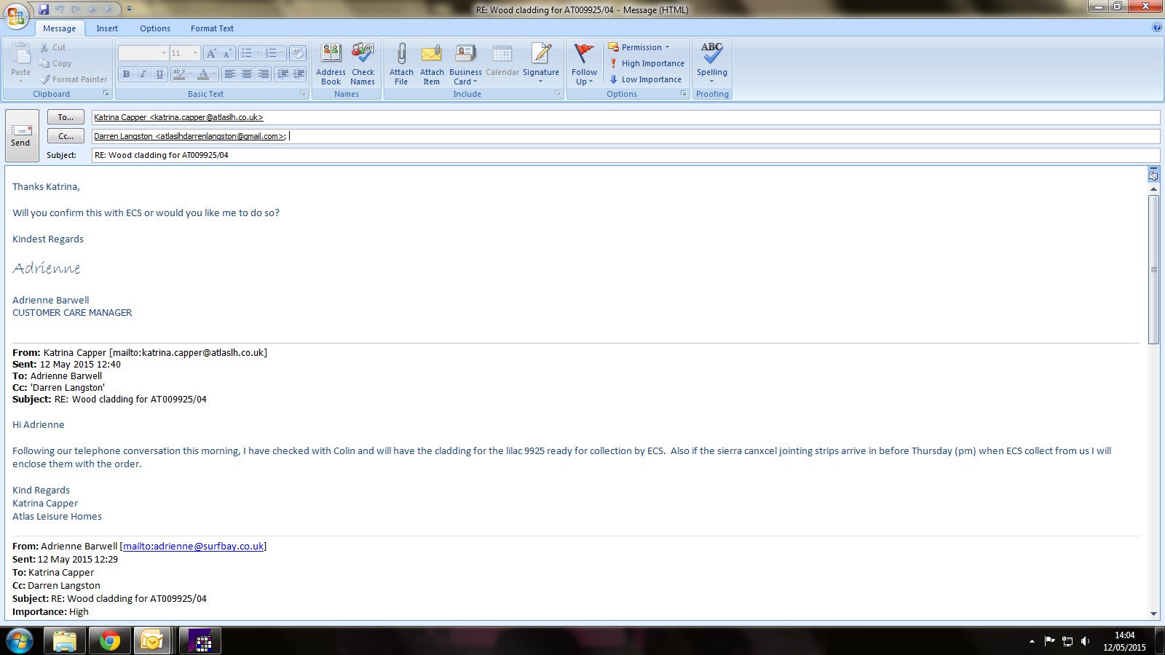Click the adrienne@surfbay.co.uk mailto link
The image size is (1165, 655).
point(193,547)
